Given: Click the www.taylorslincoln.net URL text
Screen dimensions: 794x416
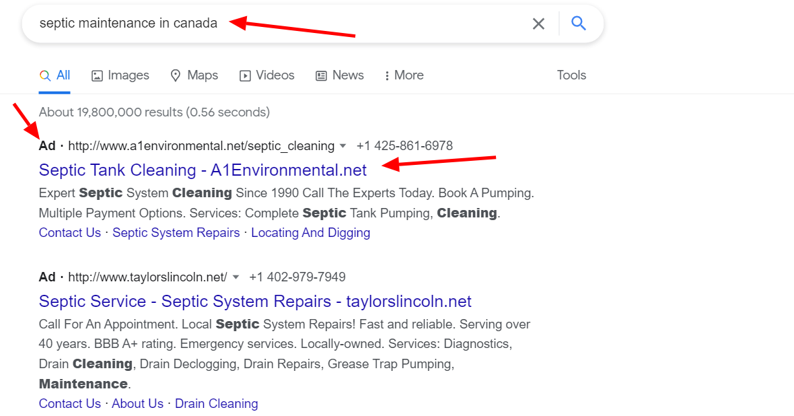Looking at the screenshot, I should click(x=148, y=277).
